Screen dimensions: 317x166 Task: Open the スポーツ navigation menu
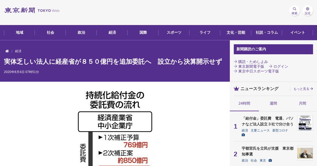pyautogui.click(x=174, y=33)
